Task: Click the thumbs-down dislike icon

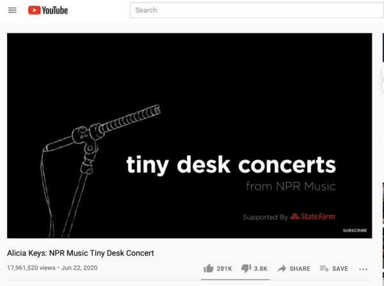Action: 246,268
